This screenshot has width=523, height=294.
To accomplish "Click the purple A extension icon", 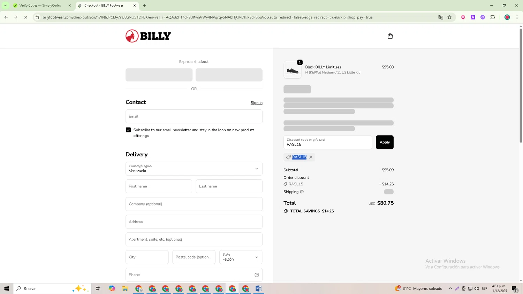I will click(x=473, y=17).
